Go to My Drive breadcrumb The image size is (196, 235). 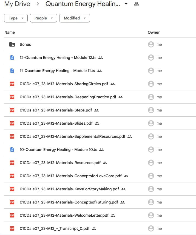[17, 4]
